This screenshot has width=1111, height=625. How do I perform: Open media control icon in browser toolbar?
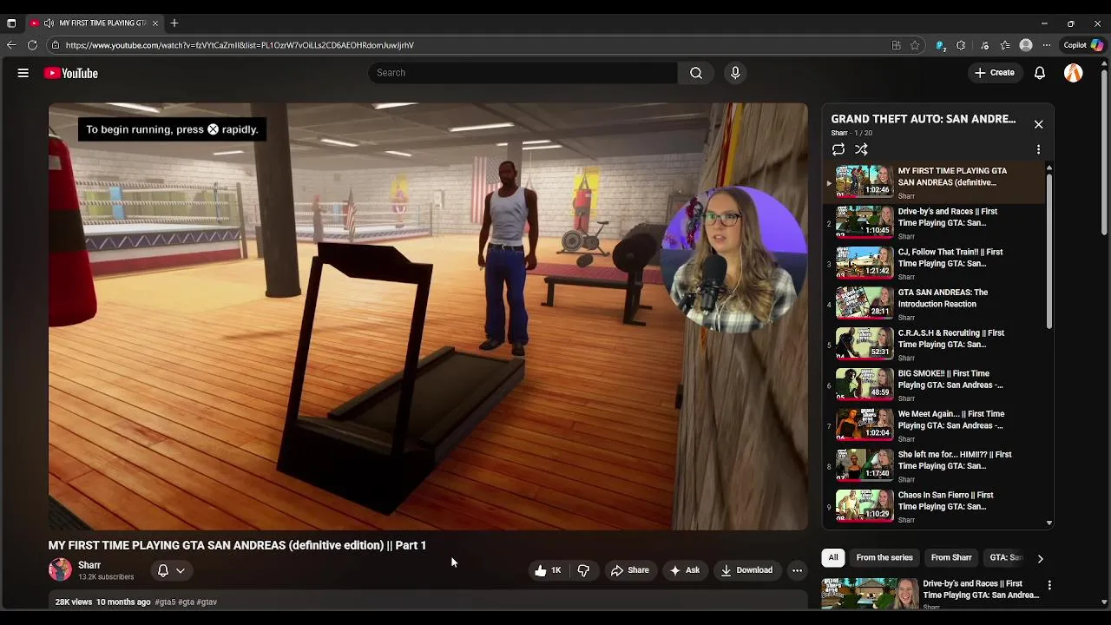(983, 45)
